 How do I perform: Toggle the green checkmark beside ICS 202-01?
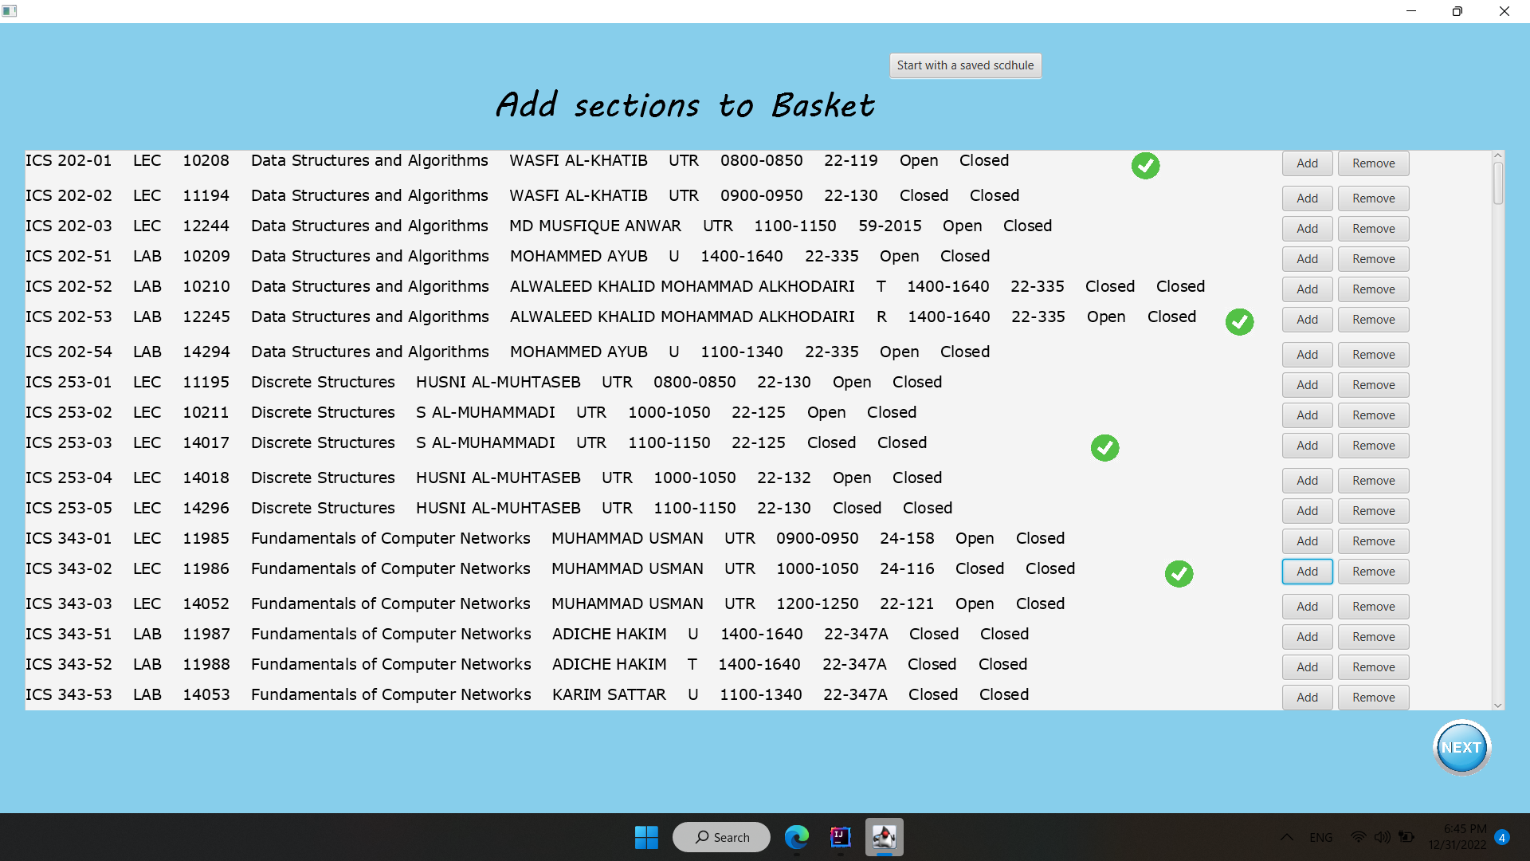click(x=1146, y=166)
